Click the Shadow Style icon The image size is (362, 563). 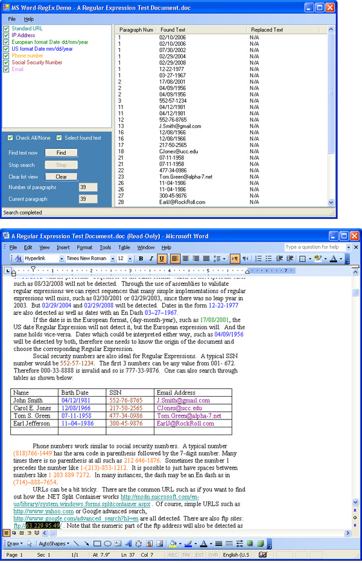250,544
